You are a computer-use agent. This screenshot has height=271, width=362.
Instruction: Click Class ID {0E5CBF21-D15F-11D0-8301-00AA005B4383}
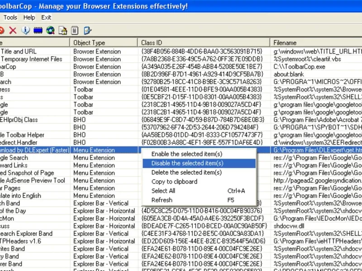pyautogui.click(x=201, y=97)
